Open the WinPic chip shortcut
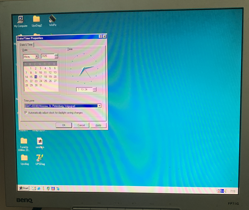Viewport: 249px width, 210px height. [x=53, y=19]
